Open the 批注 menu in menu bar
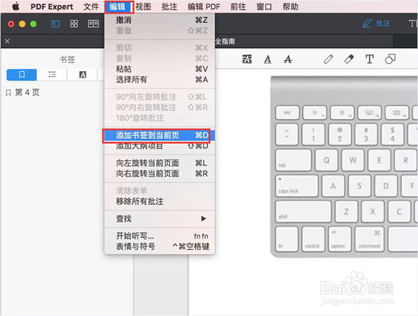Screen dimensions: 418x316 tap(169, 7)
